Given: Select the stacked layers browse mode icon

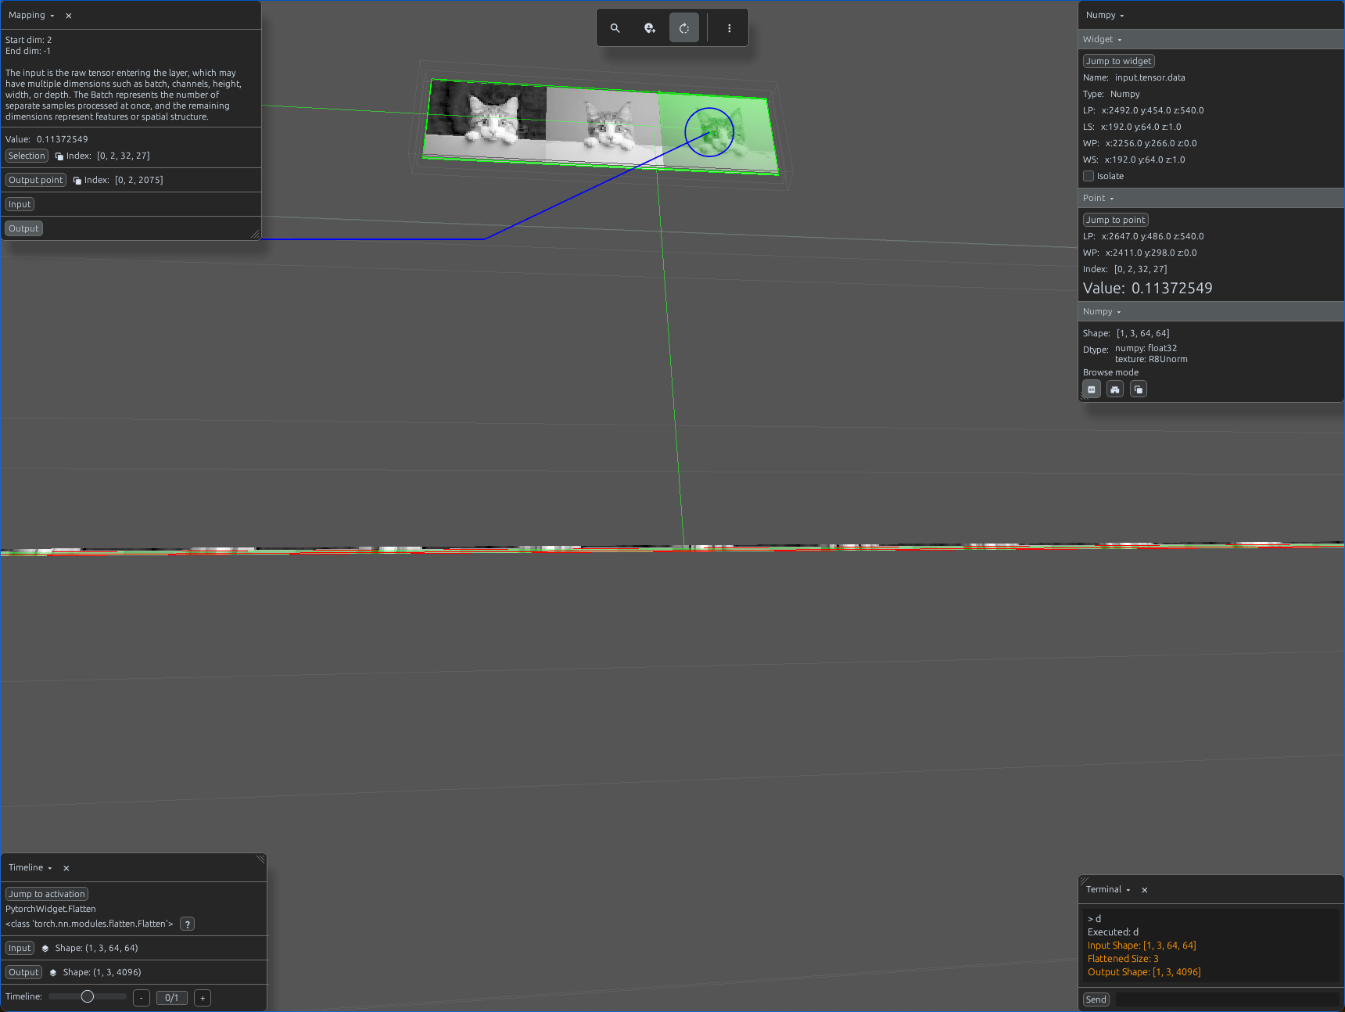Looking at the screenshot, I should (x=1139, y=389).
